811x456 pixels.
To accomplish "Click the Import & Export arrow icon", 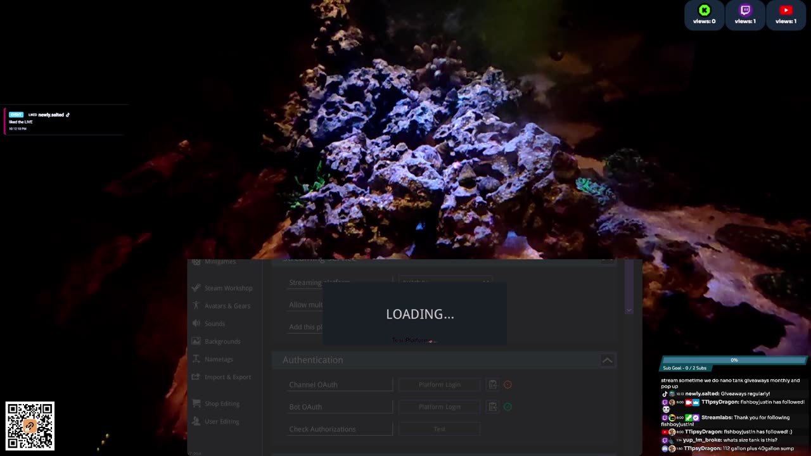I will pyautogui.click(x=196, y=377).
